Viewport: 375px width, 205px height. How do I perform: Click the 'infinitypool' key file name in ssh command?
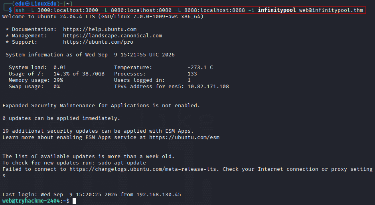[x=277, y=10]
